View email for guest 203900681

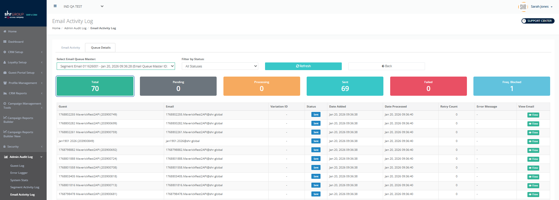pyautogui.click(x=533, y=195)
